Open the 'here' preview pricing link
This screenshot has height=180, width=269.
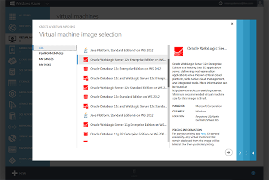(203, 134)
